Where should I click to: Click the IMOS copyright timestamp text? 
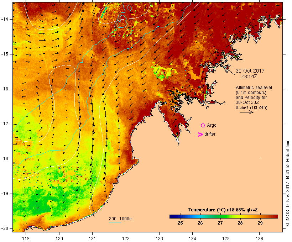pyautogui.click(x=287, y=183)
